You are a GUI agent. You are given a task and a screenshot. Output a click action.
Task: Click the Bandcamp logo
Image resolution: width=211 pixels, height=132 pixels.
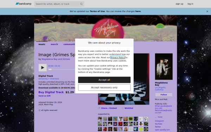(24, 4)
